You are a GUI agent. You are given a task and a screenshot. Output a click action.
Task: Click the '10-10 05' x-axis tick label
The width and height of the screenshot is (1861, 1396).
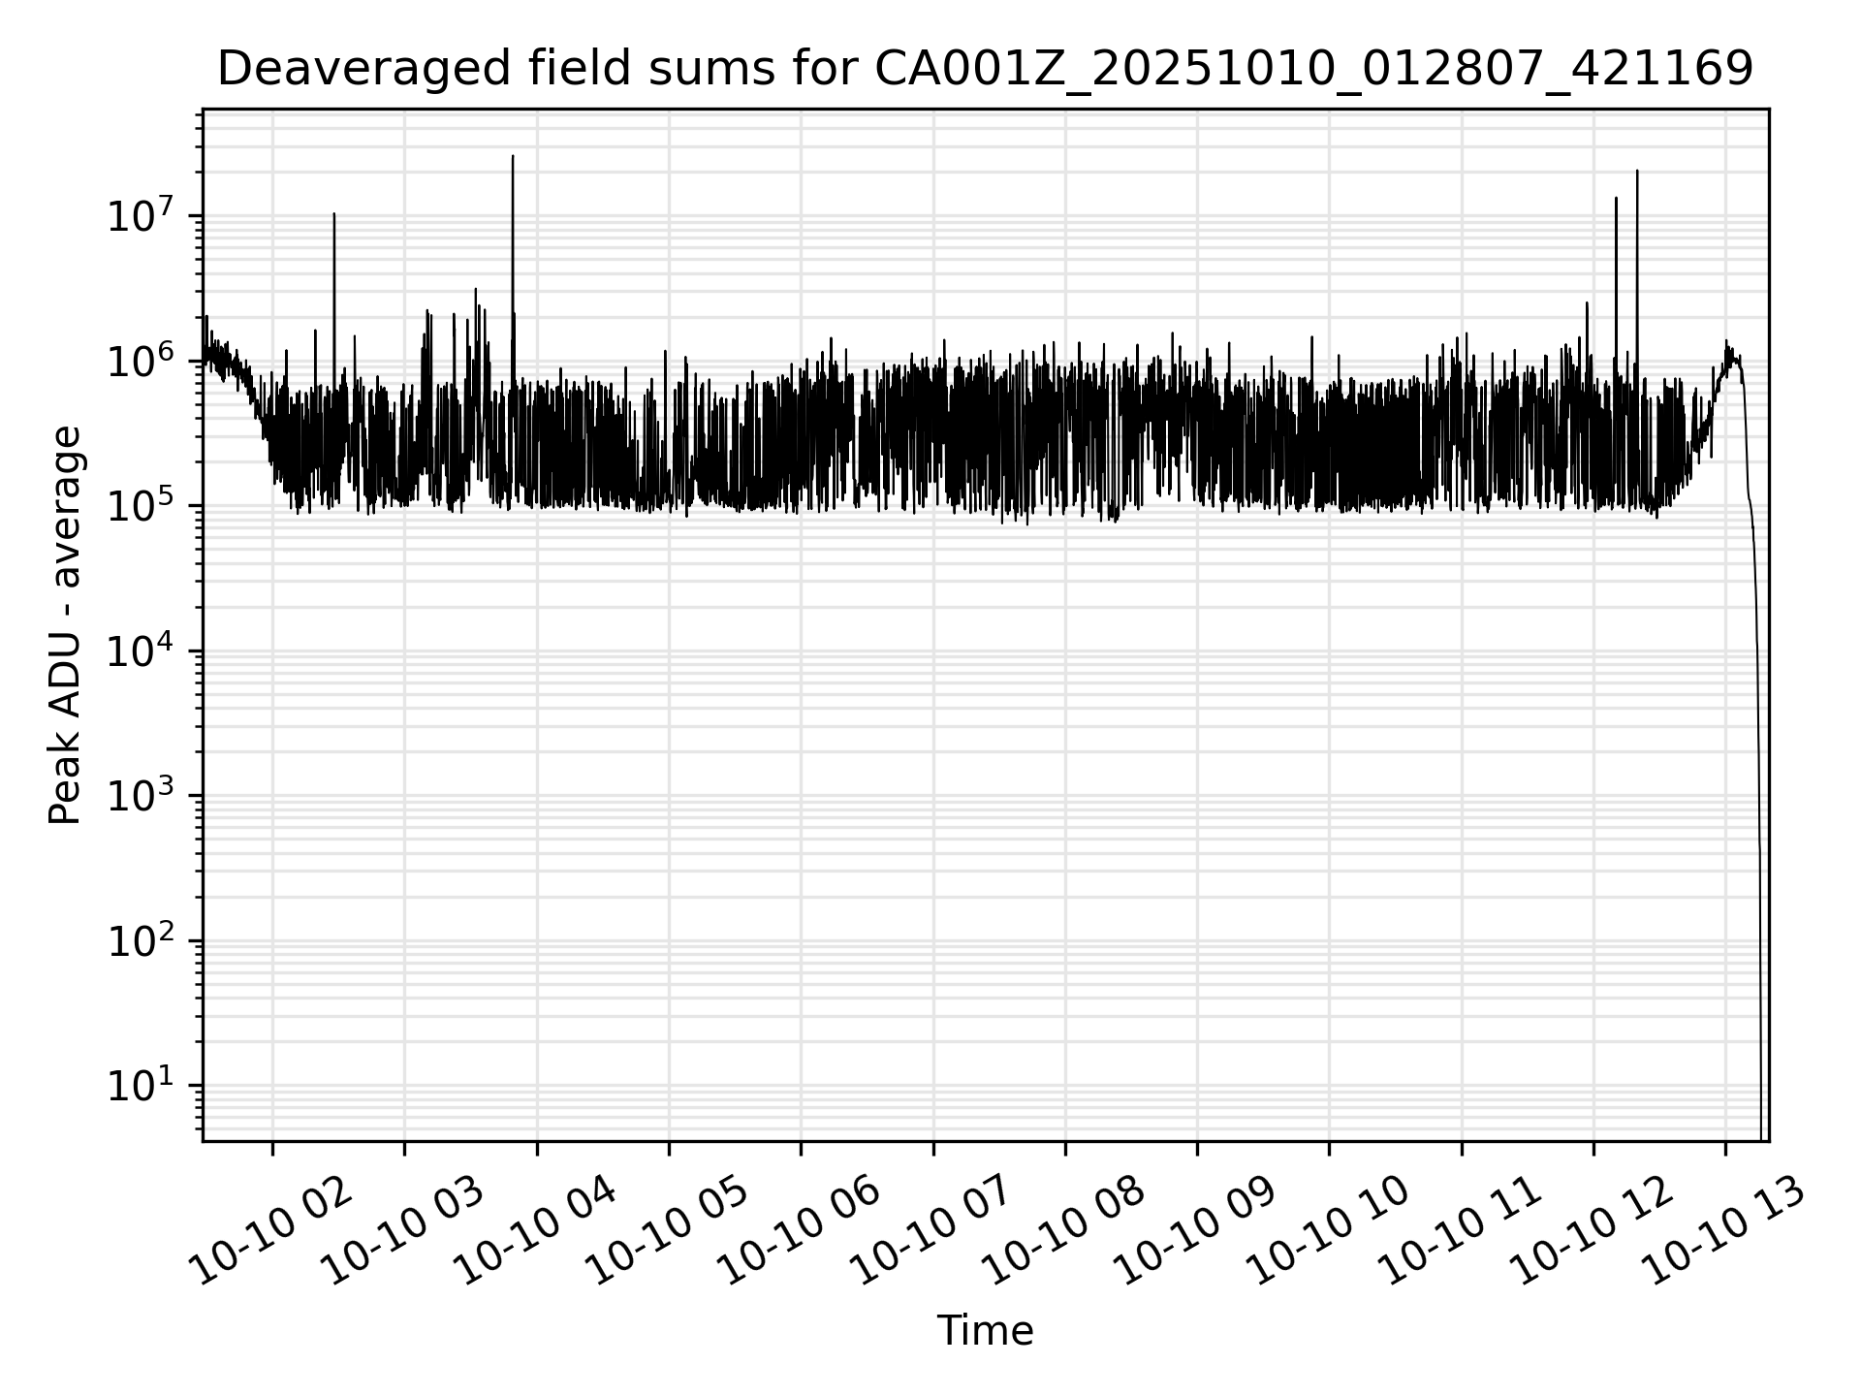(667, 1232)
